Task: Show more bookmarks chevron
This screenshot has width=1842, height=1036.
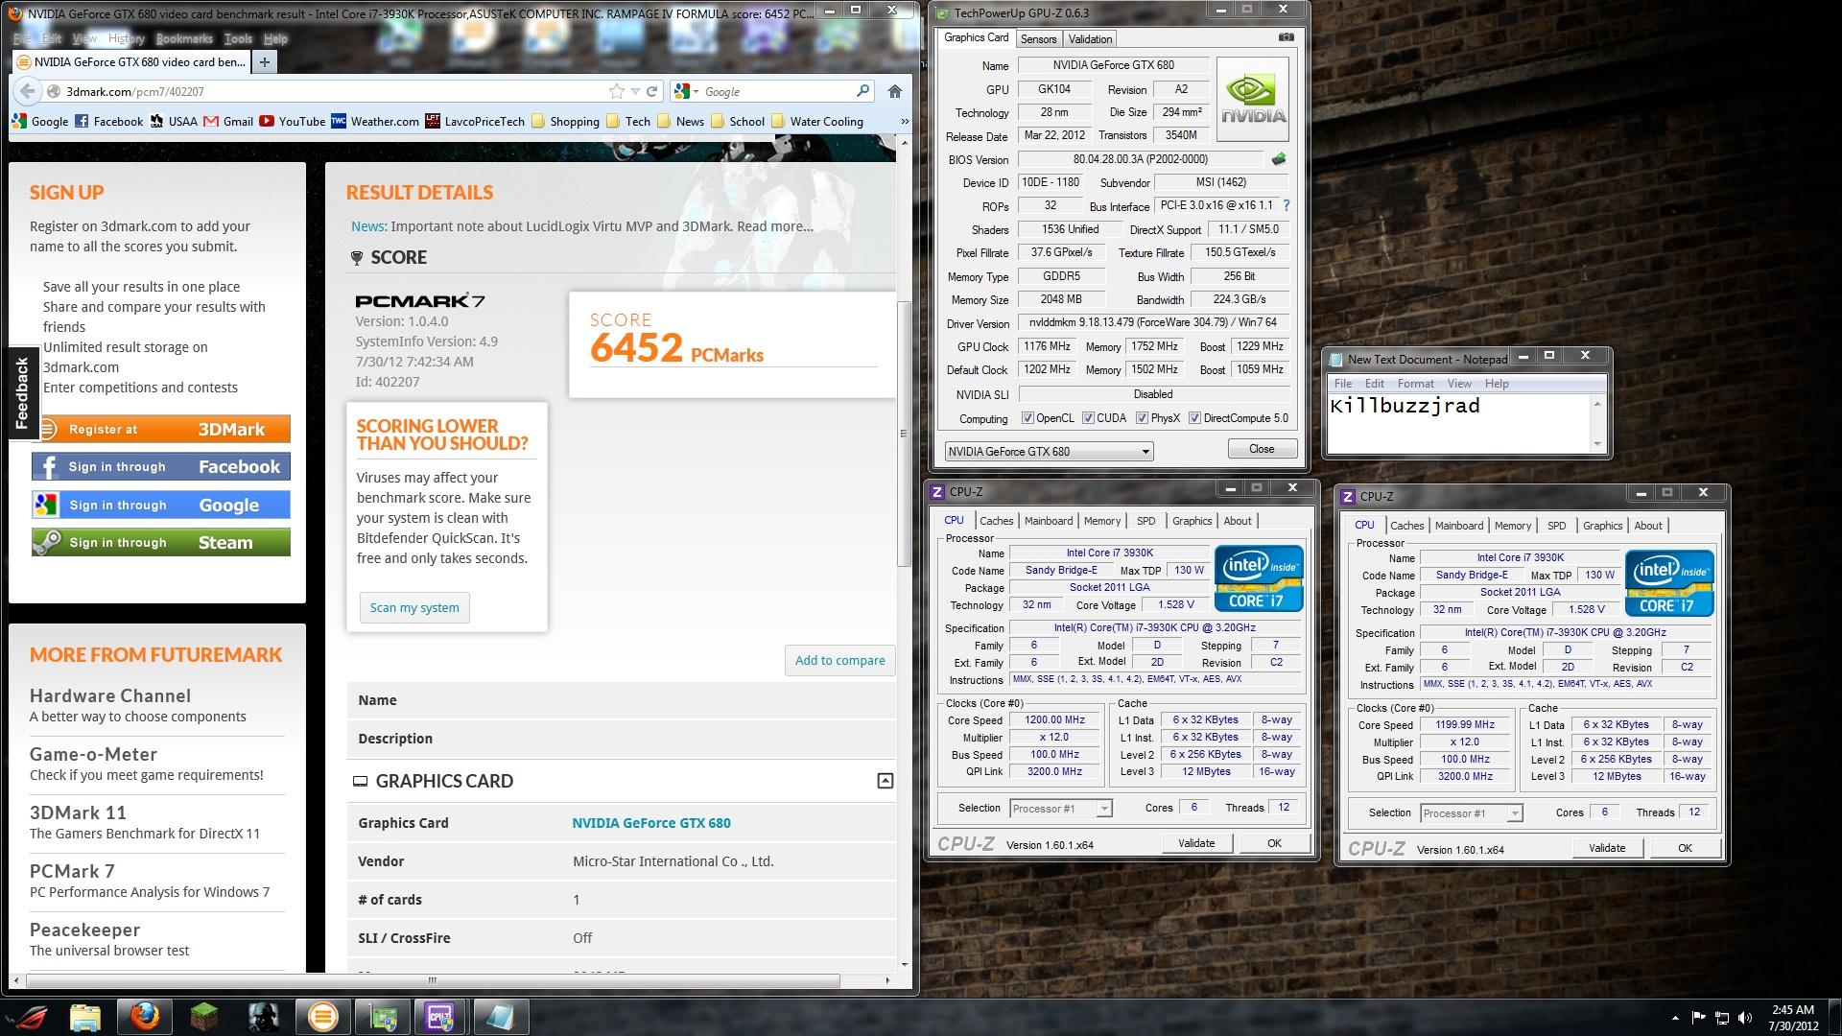Action: pyautogui.click(x=904, y=121)
